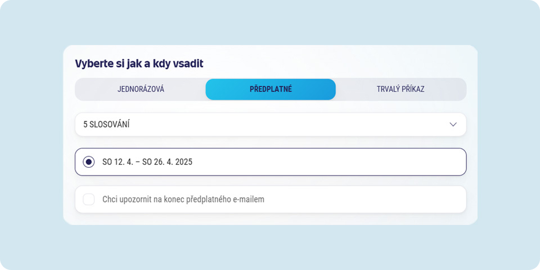Choose the standing order option TRVALÝ PŘÍKAZ

400,89
